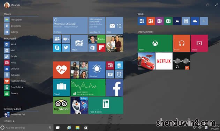Screen dimensions: 220x131
Task: Launch People from Most used list
Action: [x=10, y=57]
